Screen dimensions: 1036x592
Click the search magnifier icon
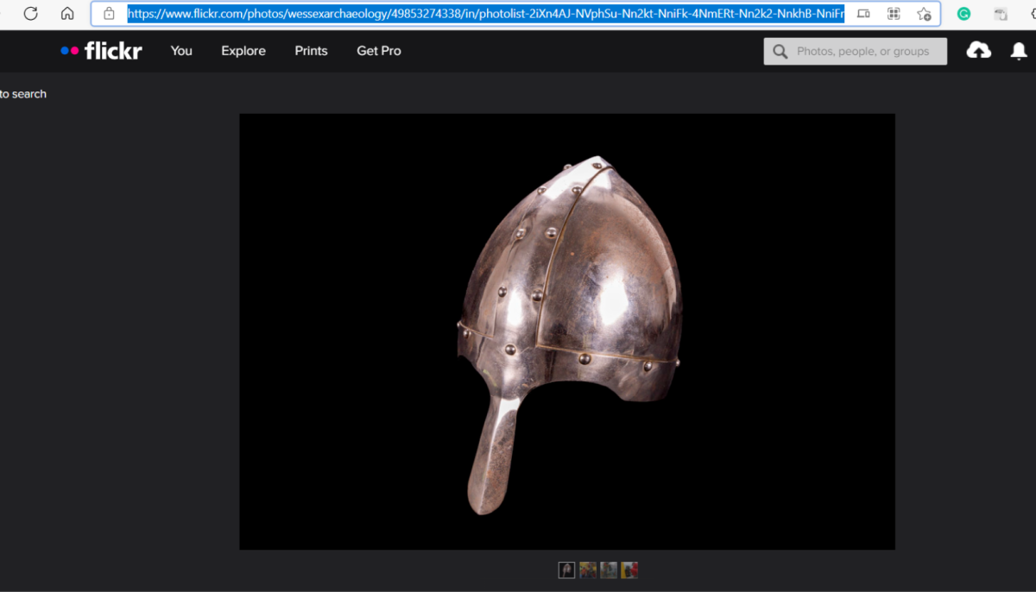[780, 52]
